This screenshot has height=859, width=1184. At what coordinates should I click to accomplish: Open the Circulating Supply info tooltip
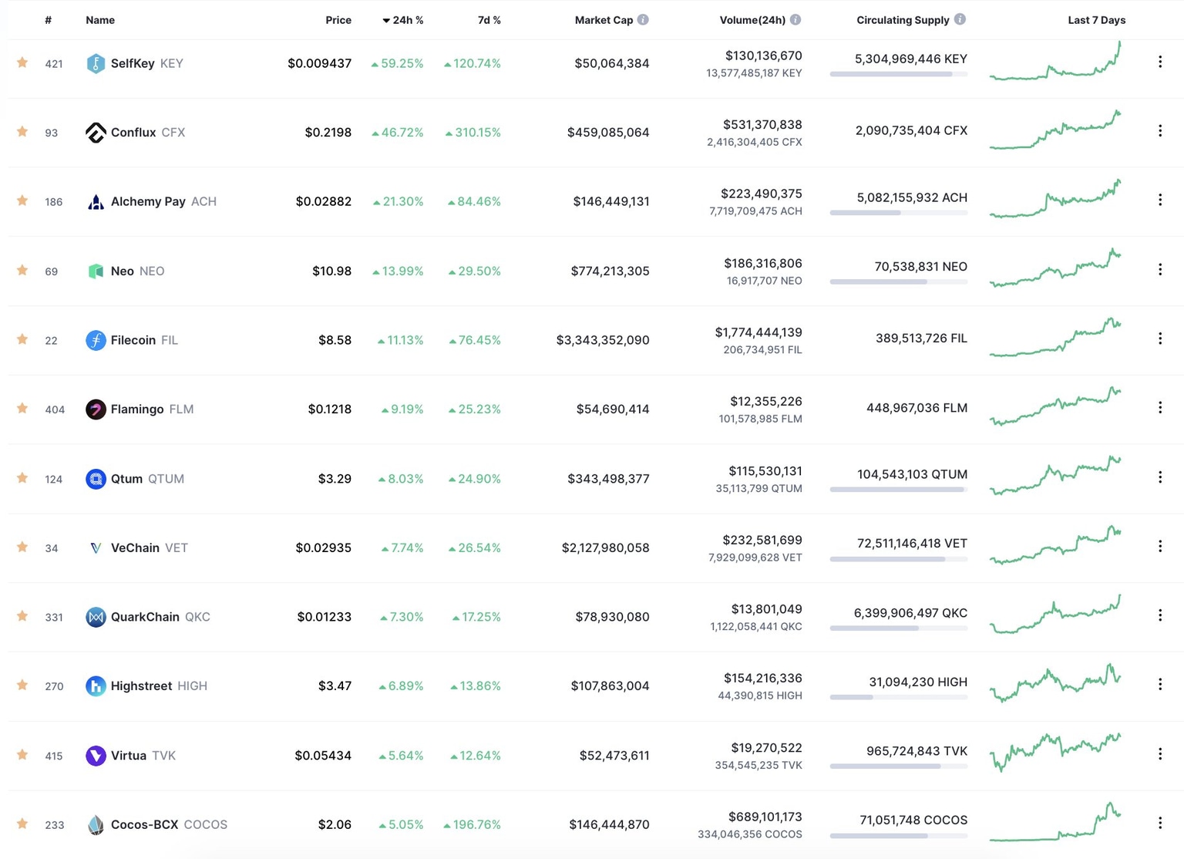click(959, 19)
